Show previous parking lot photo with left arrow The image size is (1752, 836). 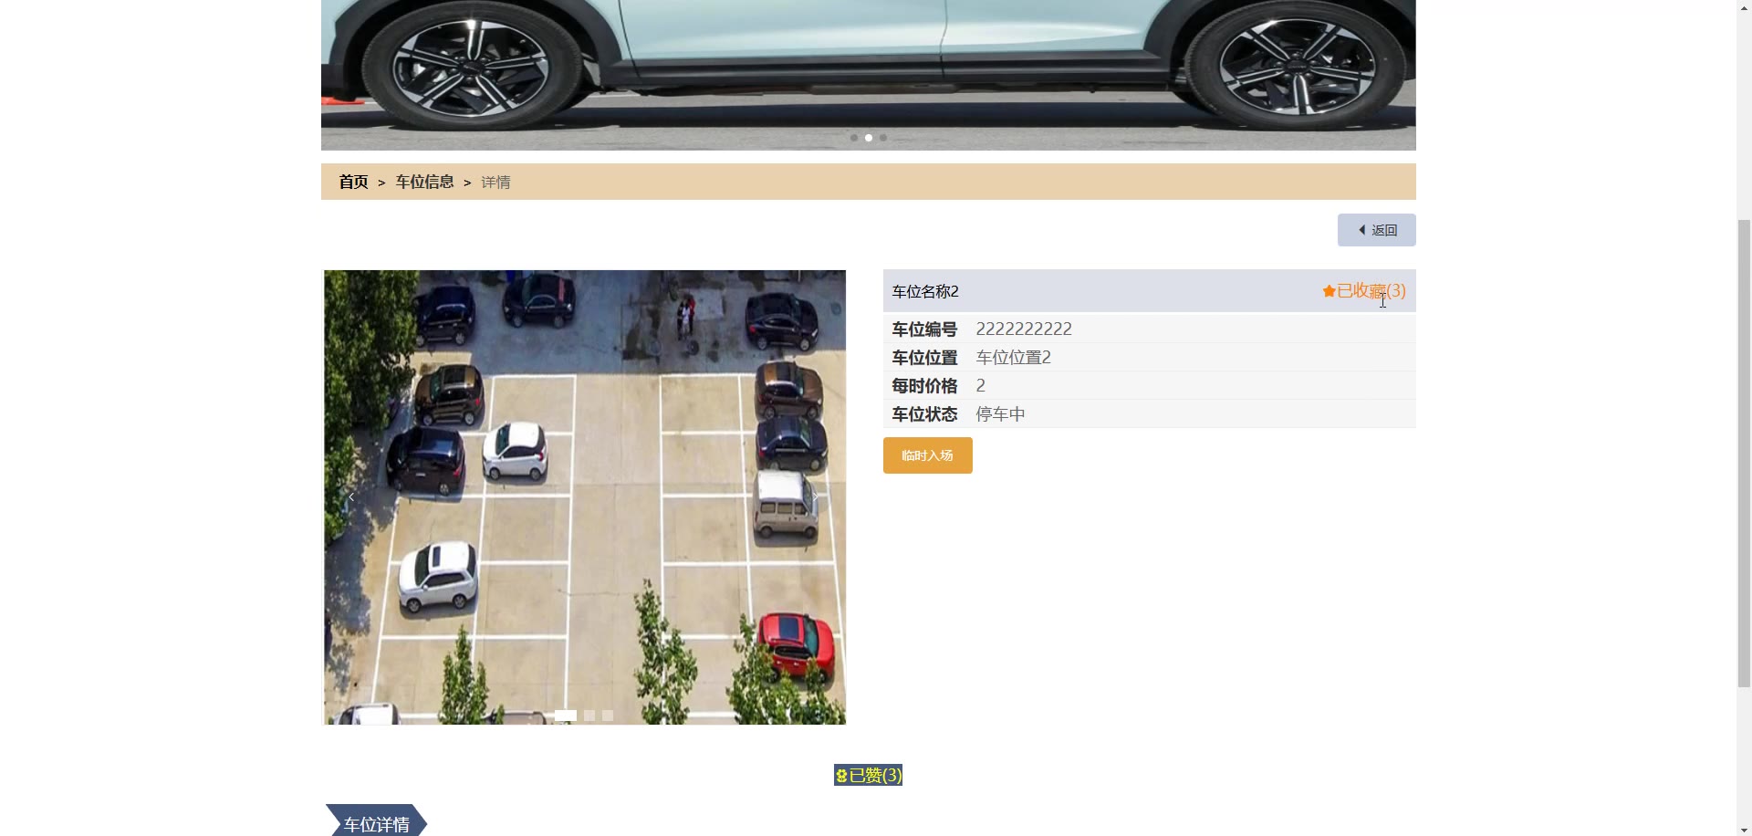[351, 497]
